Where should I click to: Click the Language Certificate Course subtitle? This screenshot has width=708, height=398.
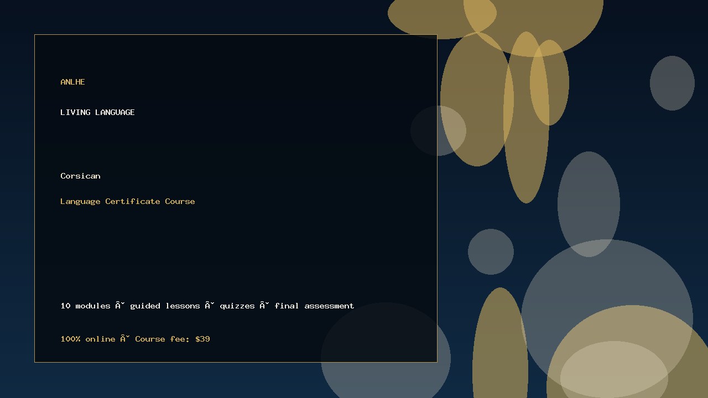click(128, 201)
